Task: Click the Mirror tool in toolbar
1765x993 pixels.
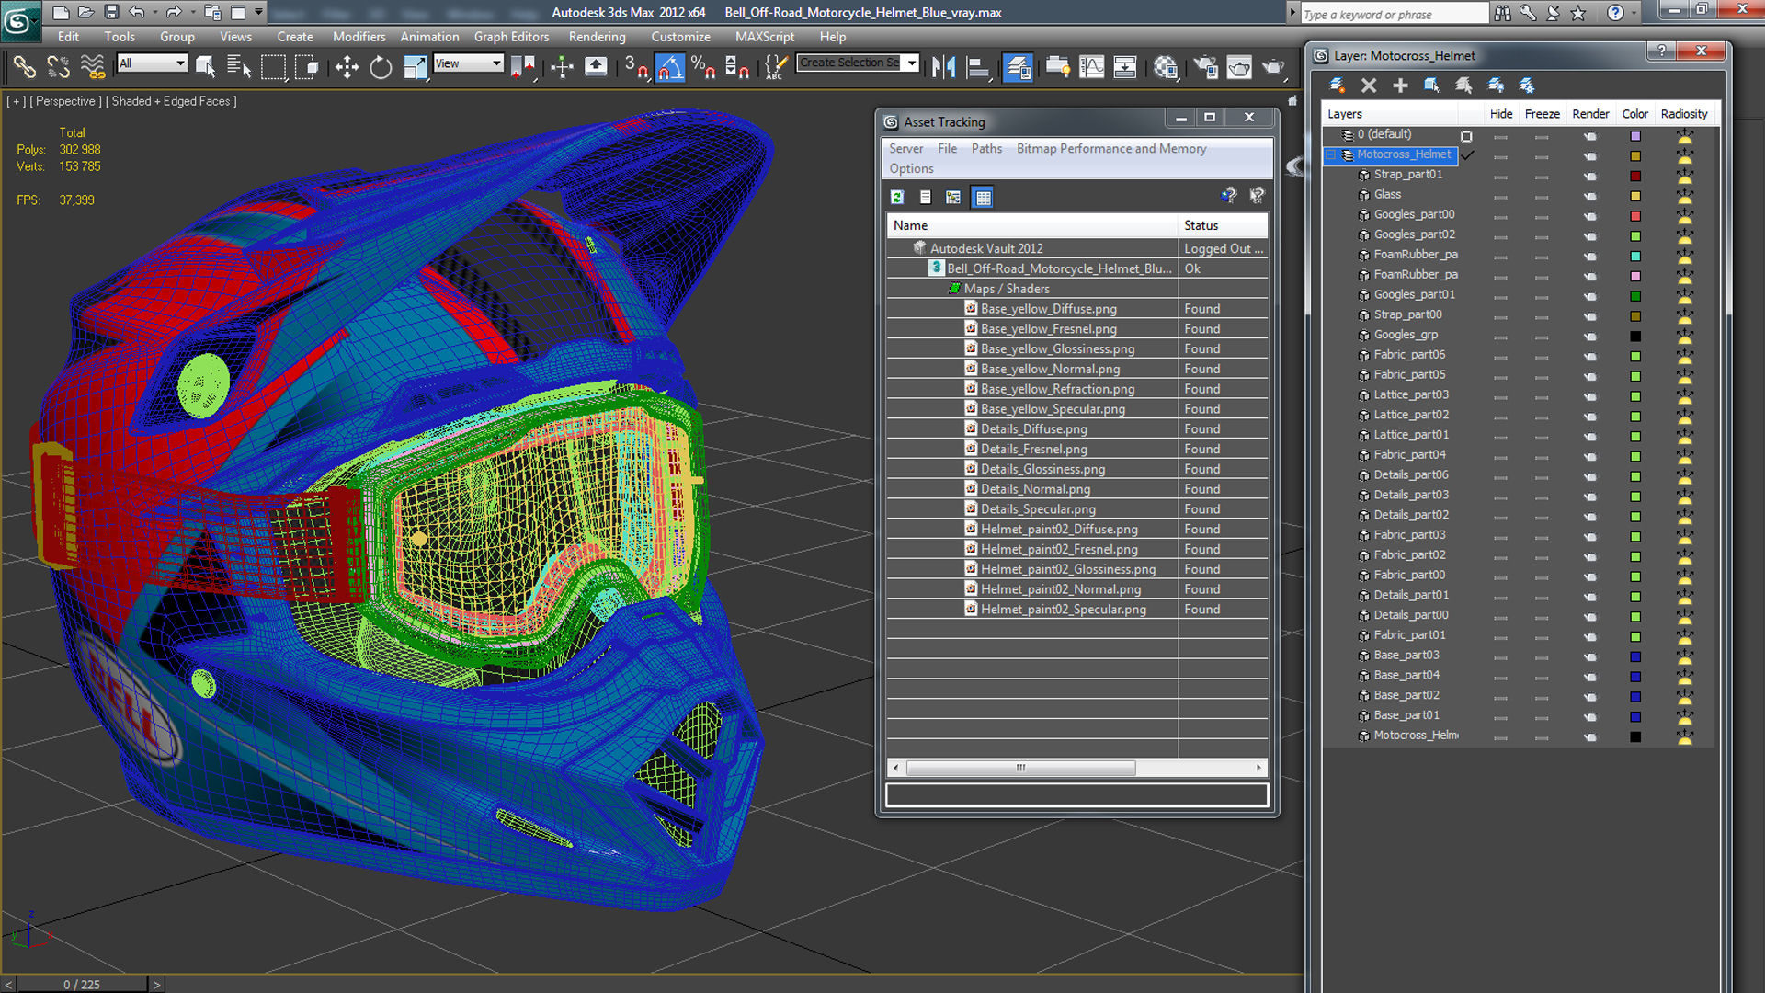Action: tap(943, 67)
